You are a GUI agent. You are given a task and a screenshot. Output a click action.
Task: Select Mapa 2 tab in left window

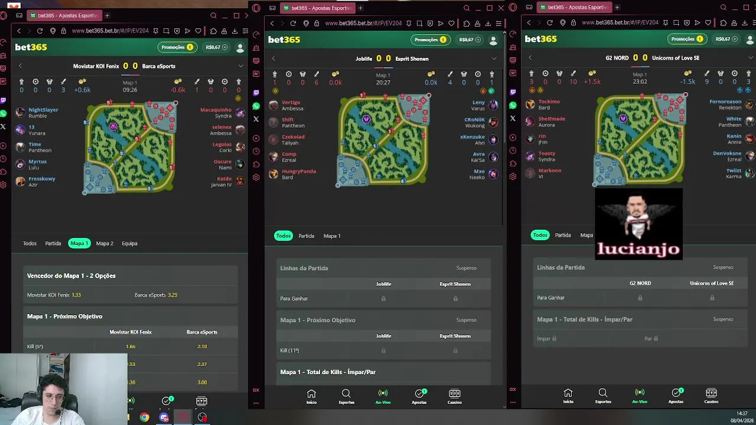pyautogui.click(x=105, y=243)
